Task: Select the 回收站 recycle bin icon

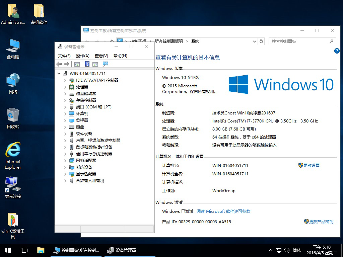Action: coord(13,118)
